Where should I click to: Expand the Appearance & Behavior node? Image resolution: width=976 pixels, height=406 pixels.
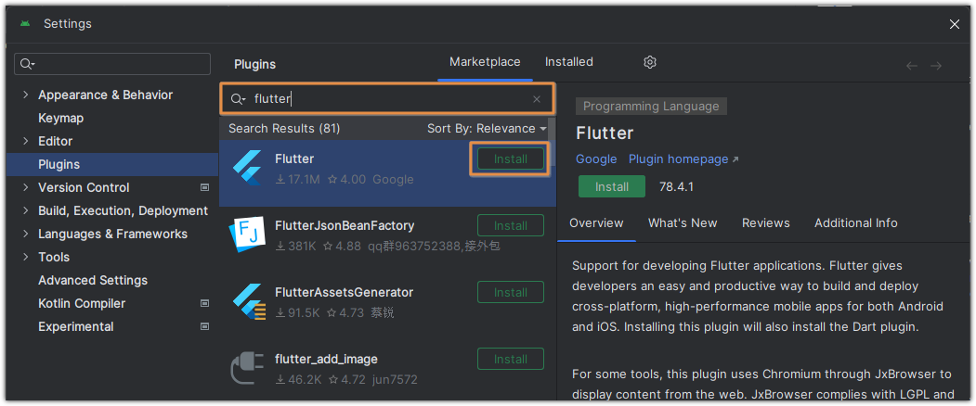pyautogui.click(x=25, y=95)
